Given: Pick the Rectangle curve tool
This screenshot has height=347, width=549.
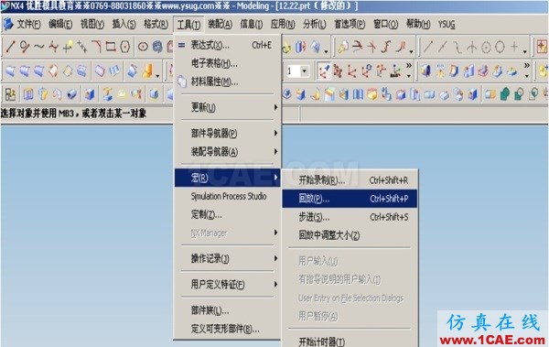Looking at the screenshot, I should click(111, 47).
